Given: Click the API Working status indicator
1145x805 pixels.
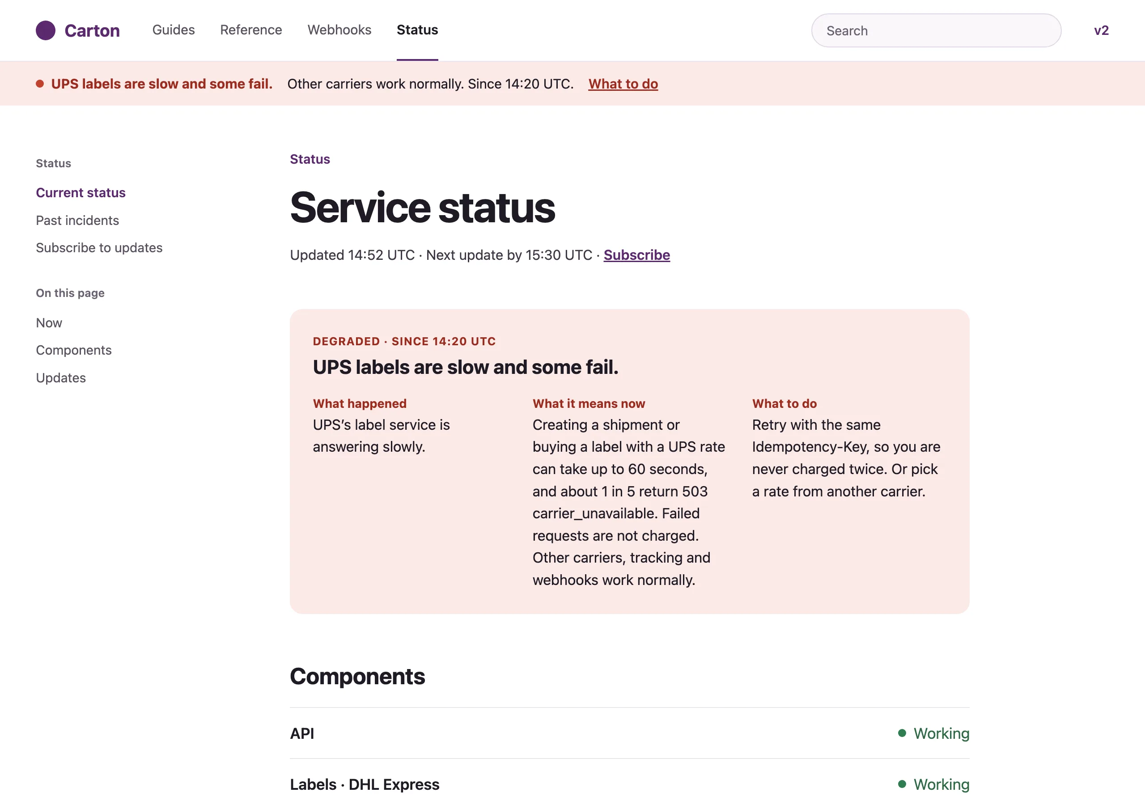Looking at the screenshot, I should [x=933, y=733].
